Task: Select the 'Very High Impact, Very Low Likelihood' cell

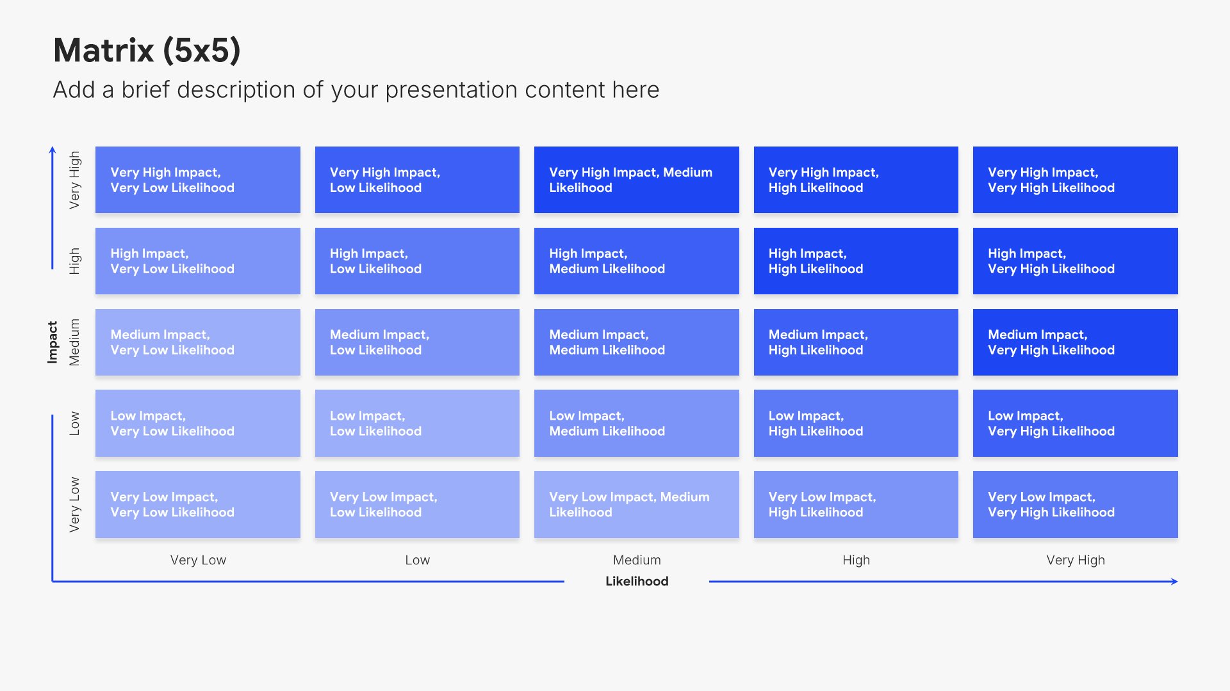Action: click(198, 180)
